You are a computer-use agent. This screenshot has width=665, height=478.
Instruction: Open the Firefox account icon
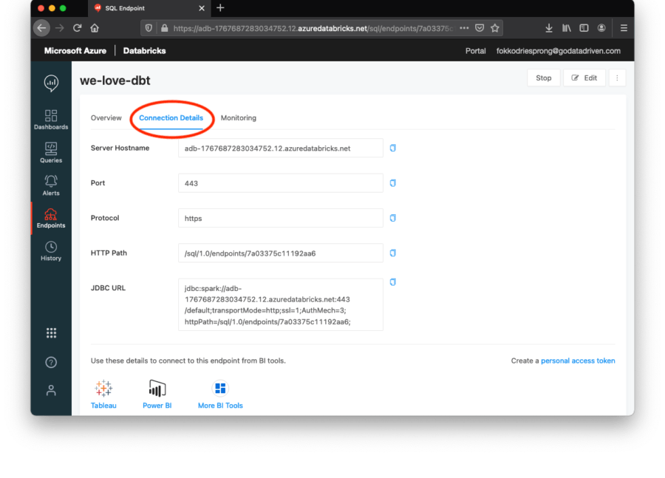601,28
